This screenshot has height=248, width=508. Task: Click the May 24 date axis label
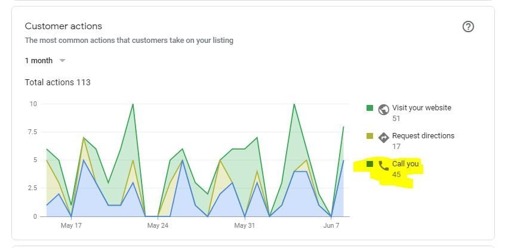[x=158, y=226]
